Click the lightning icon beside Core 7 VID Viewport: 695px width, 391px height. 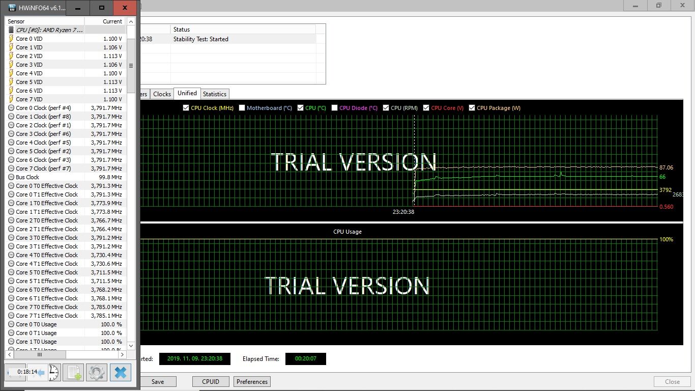pos(11,99)
